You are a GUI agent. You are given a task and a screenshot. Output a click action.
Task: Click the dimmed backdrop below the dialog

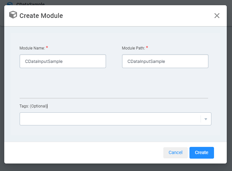116,167
